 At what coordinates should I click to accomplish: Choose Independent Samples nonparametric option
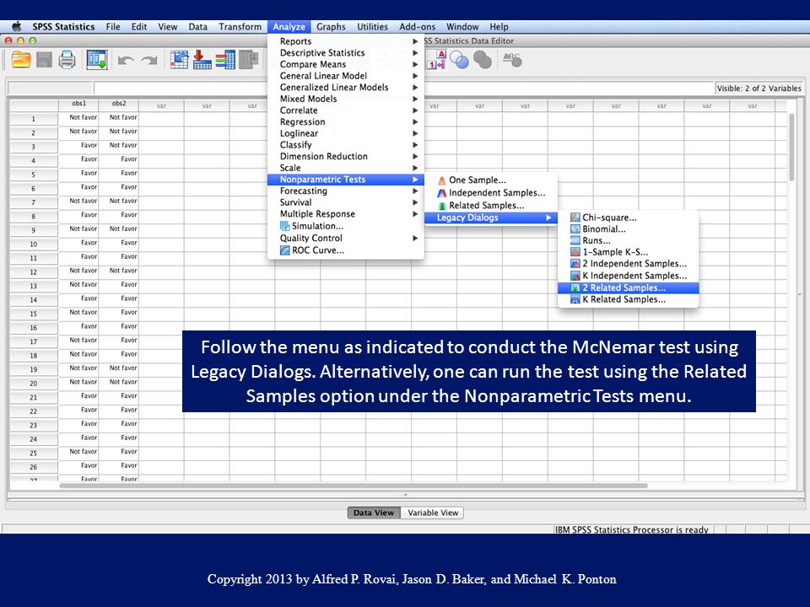click(x=491, y=193)
